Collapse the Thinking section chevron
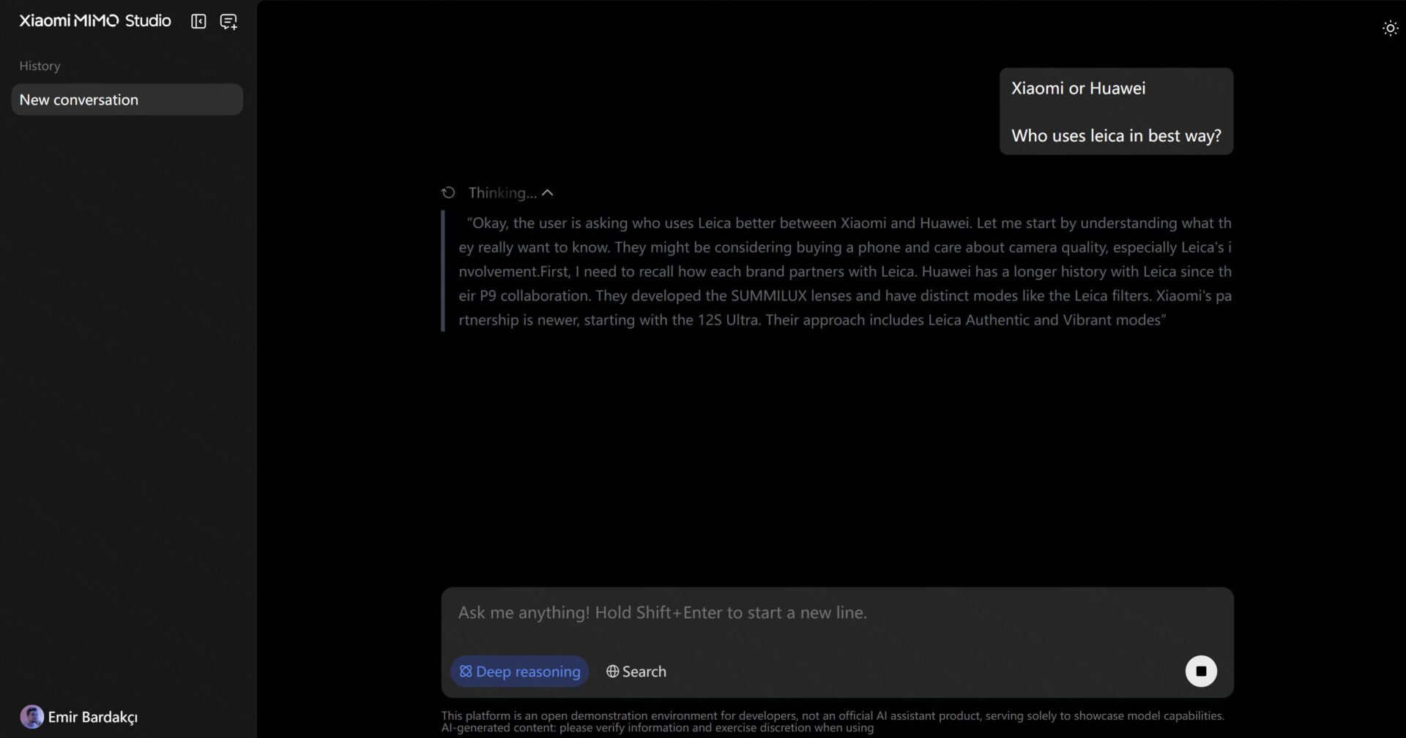Image resolution: width=1406 pixels, height=738 pixels. (x=548, y=193)
